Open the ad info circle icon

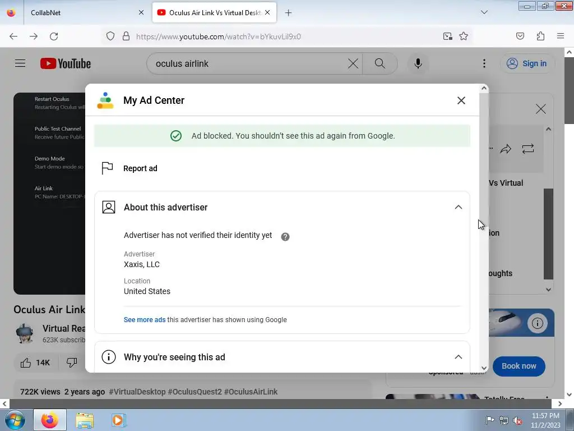pos(538,323)
